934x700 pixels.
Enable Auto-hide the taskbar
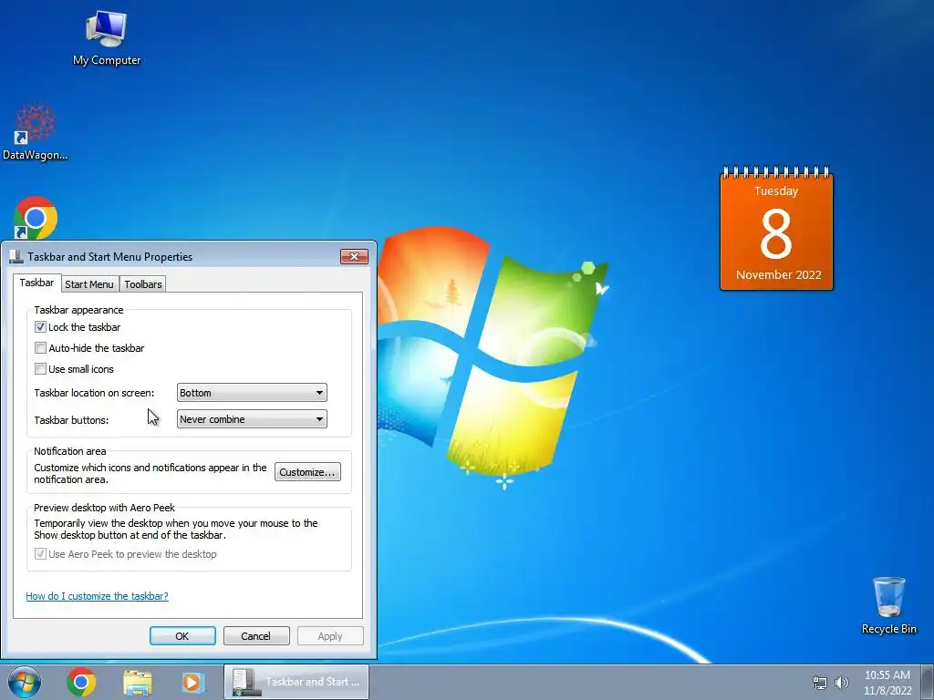40,347
